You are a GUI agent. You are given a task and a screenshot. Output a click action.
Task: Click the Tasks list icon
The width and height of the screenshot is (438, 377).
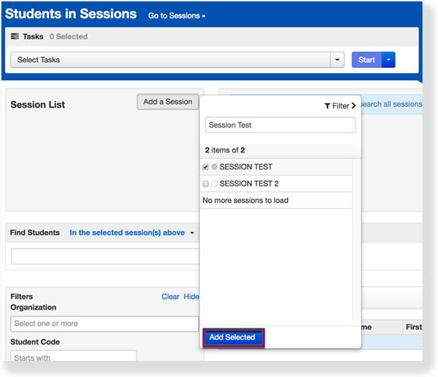coord(15,37)
